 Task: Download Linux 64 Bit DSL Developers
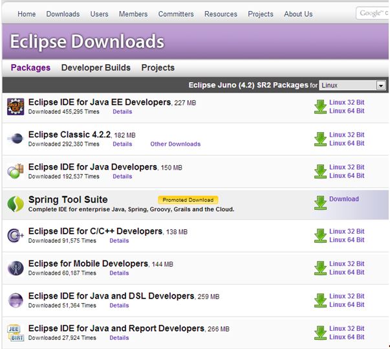[x=347, y=304]
